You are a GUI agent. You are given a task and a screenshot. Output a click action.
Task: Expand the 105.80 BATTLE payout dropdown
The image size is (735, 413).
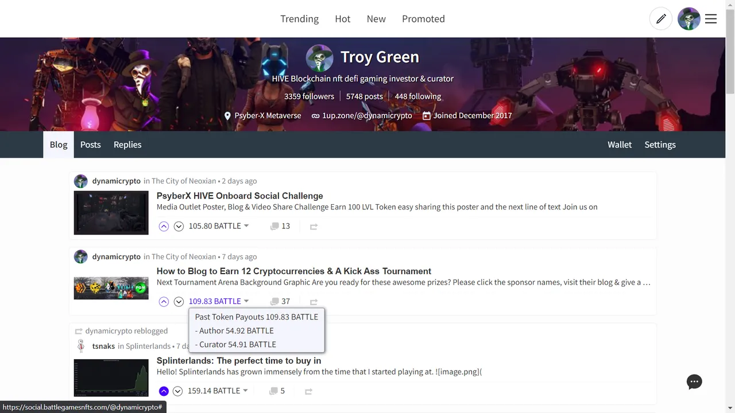pos(219,226)
